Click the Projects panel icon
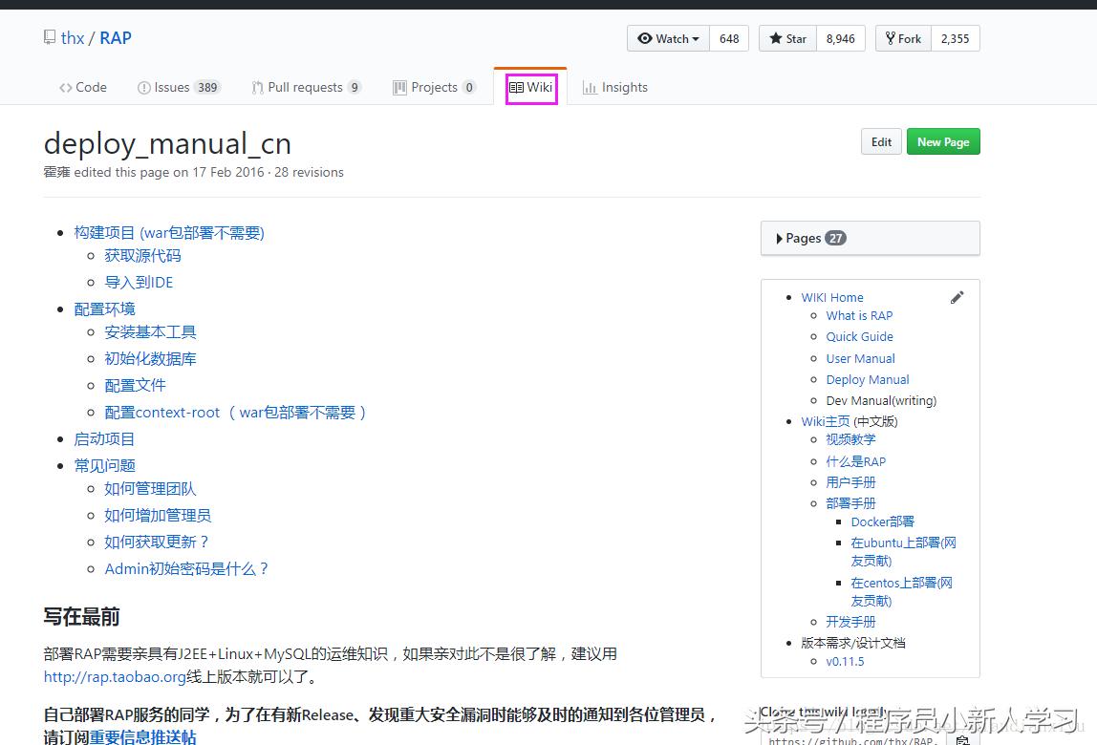 [x=398, y=87]
